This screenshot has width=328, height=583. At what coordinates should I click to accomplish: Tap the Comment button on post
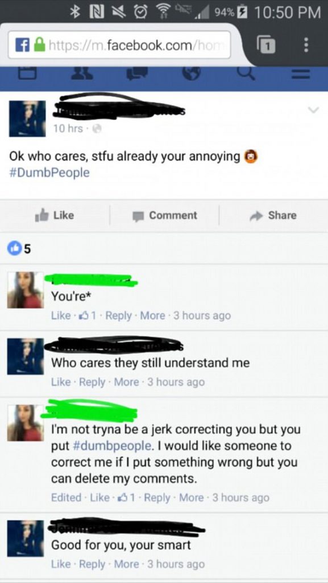pyautogui.click(x=165, y=215)
